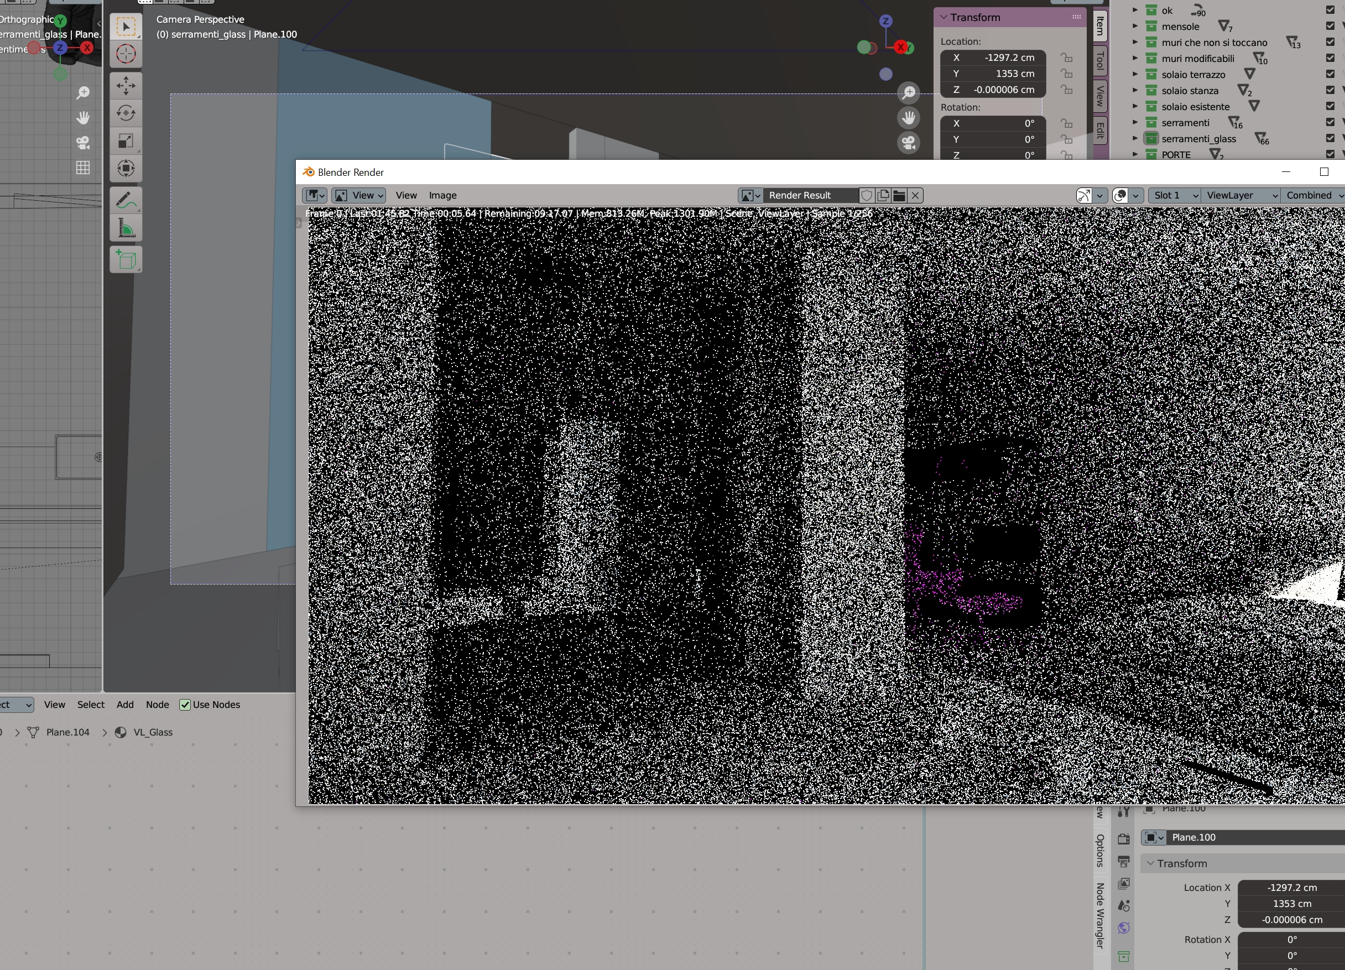
Task: Open the image folder icon in render header
Action: pos(899,196)
